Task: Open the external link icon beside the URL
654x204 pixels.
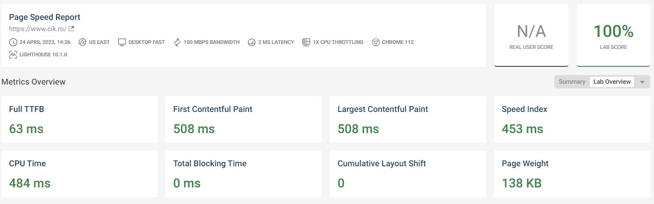Action: coord(71,29)
